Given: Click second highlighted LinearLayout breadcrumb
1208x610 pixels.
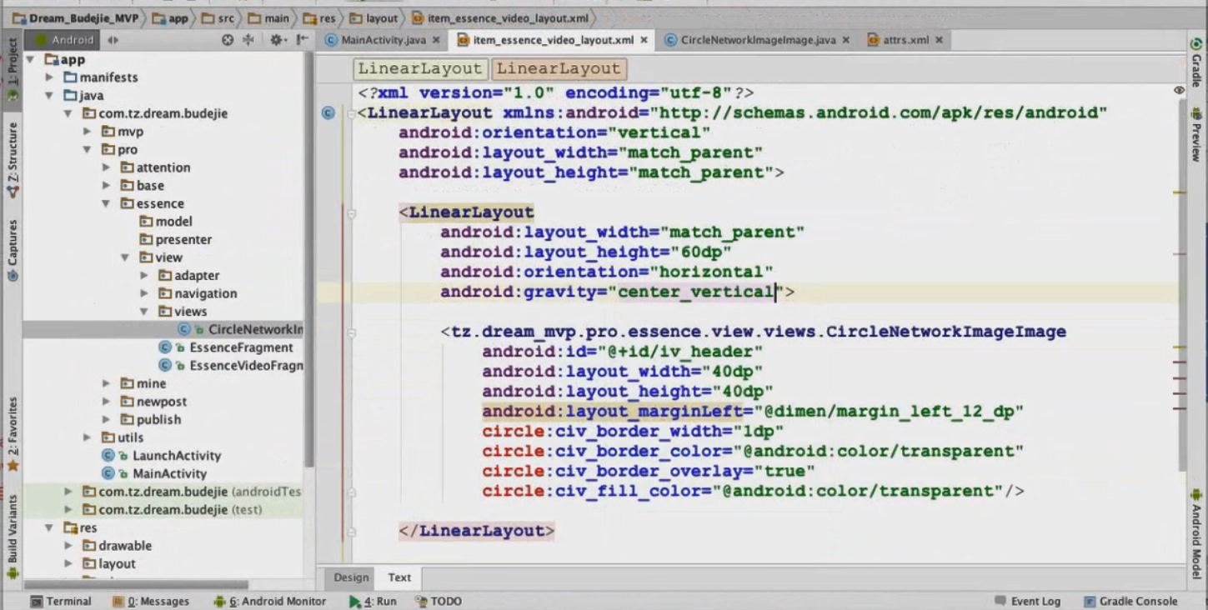Looking at the screenshot, I should click(559, 68).
